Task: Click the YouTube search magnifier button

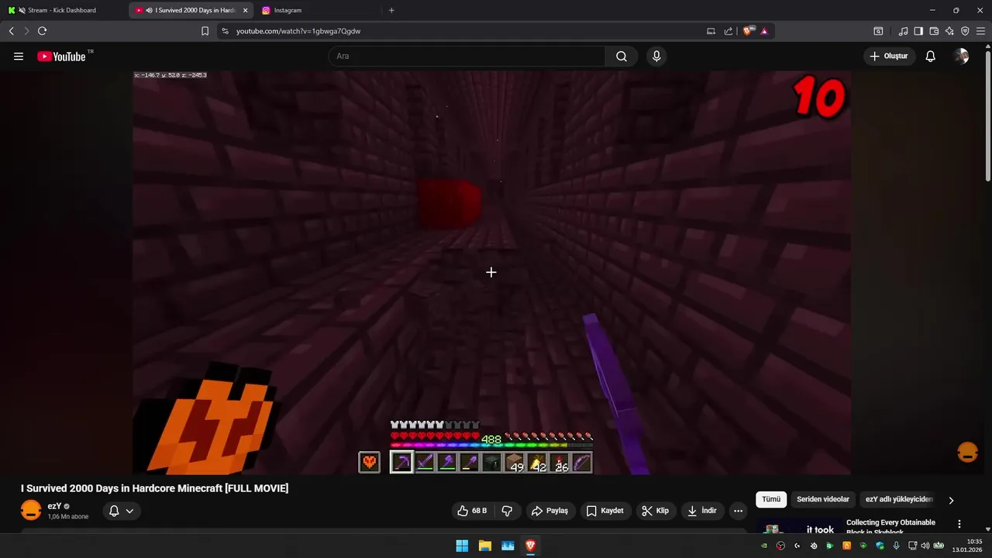Action: click(x=622, y=57)
